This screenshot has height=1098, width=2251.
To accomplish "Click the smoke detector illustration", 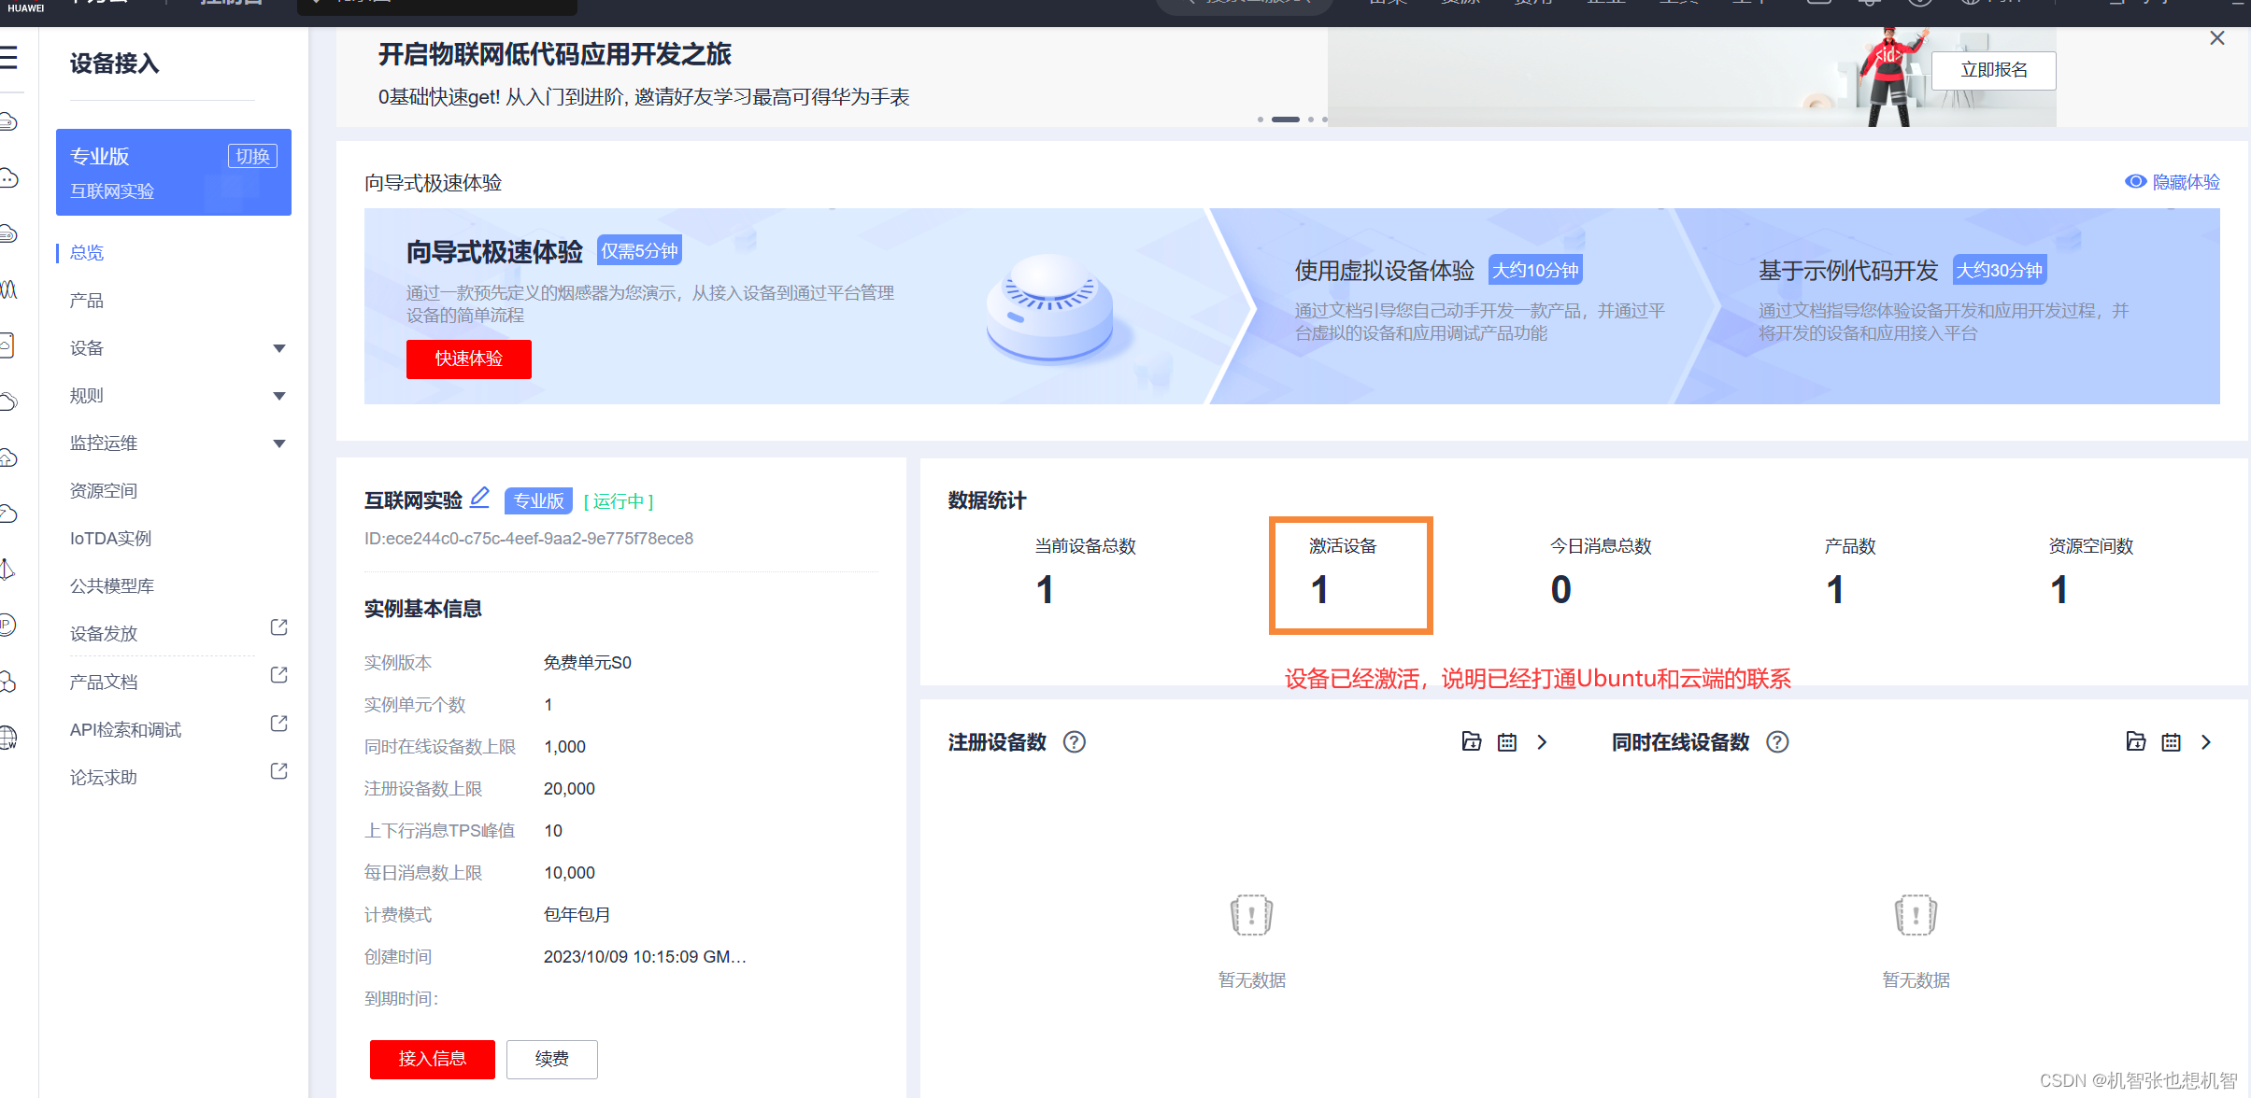I will 1050,307.
